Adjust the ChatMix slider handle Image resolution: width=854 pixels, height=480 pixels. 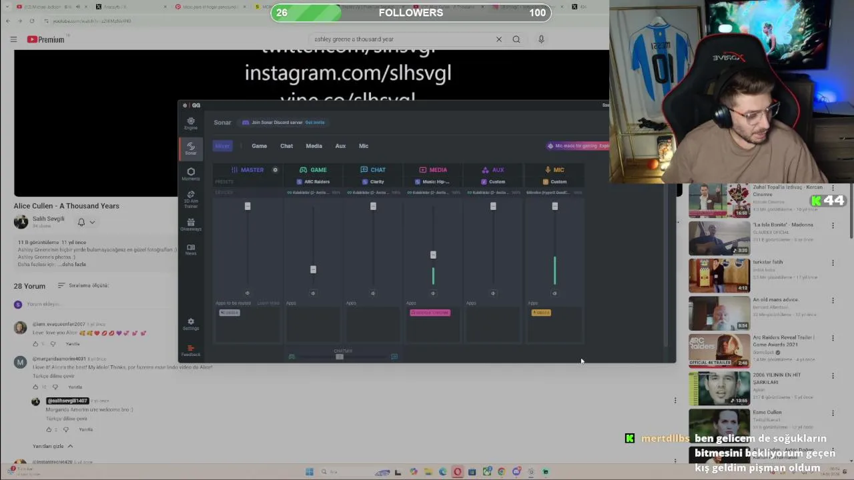click(340, 357)
